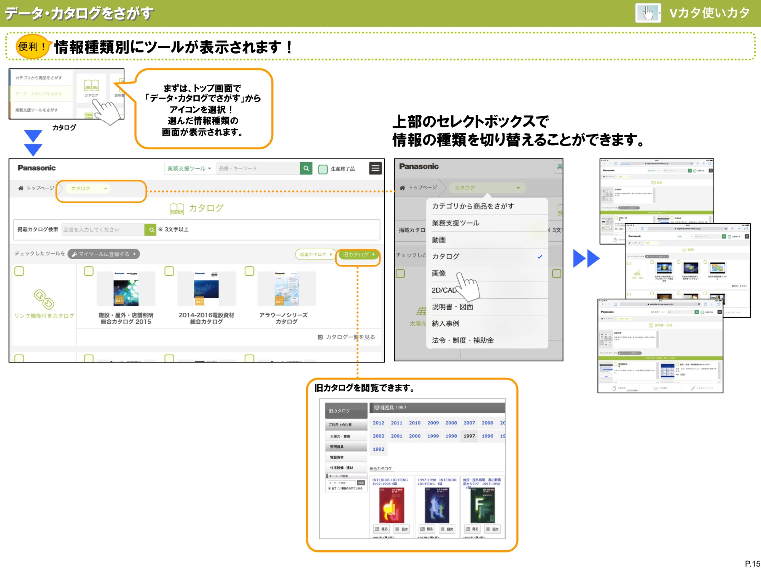Click the green header search magnifier button
This screenshot has width=761, height=570.
[x=306, y=168]
